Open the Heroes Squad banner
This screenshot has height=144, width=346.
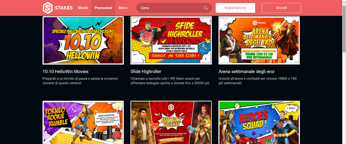click(x=259, y=122)
